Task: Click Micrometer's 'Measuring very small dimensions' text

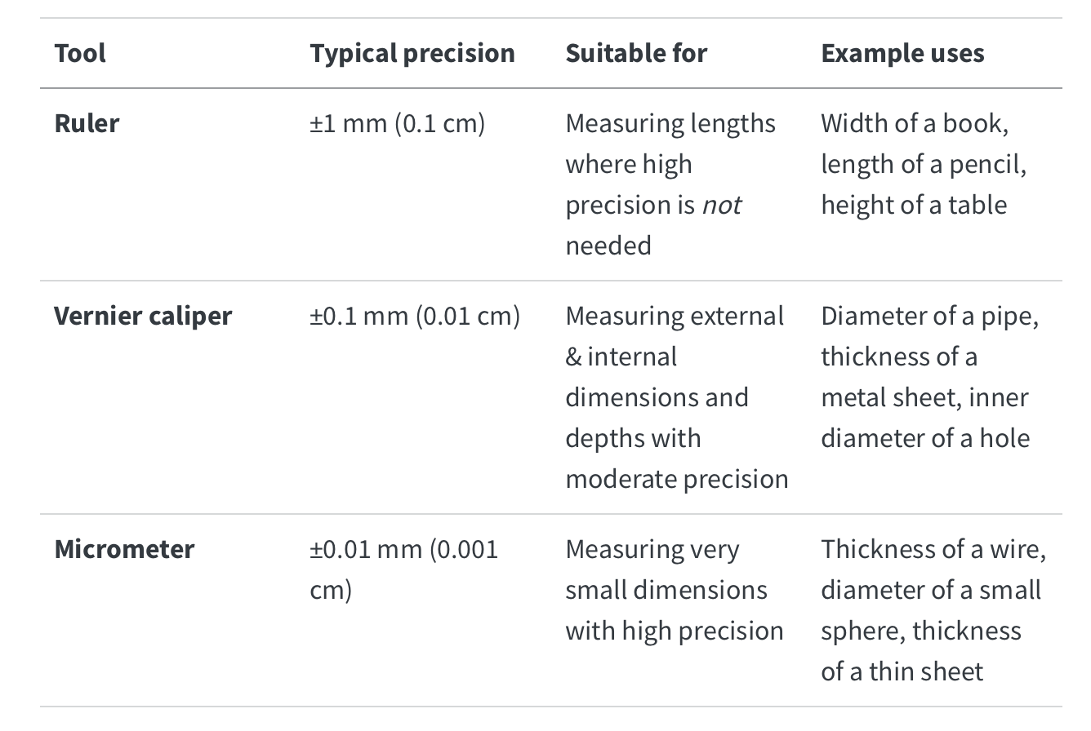Action: [666, 569]
